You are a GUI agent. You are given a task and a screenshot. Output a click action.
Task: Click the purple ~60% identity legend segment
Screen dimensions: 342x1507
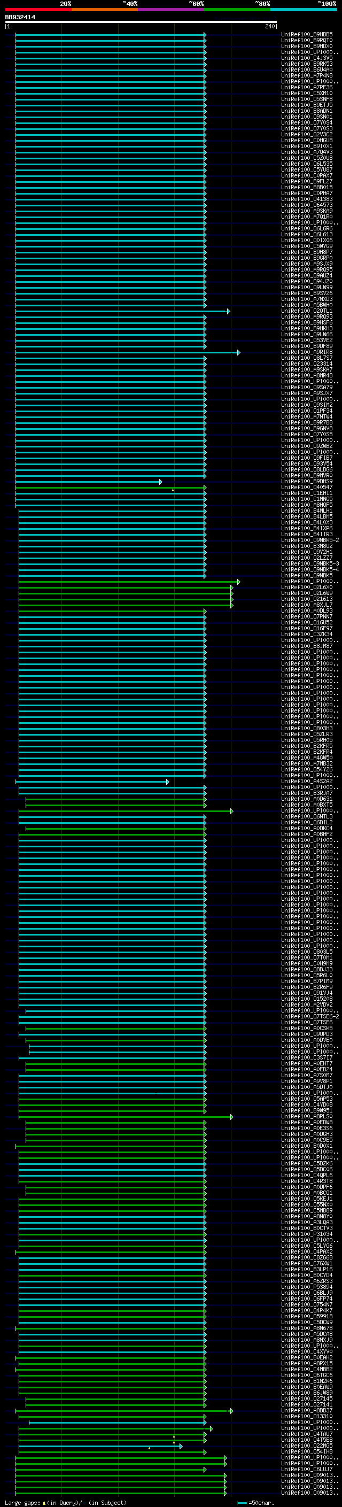pyautogui.click(x=172, y=10)
